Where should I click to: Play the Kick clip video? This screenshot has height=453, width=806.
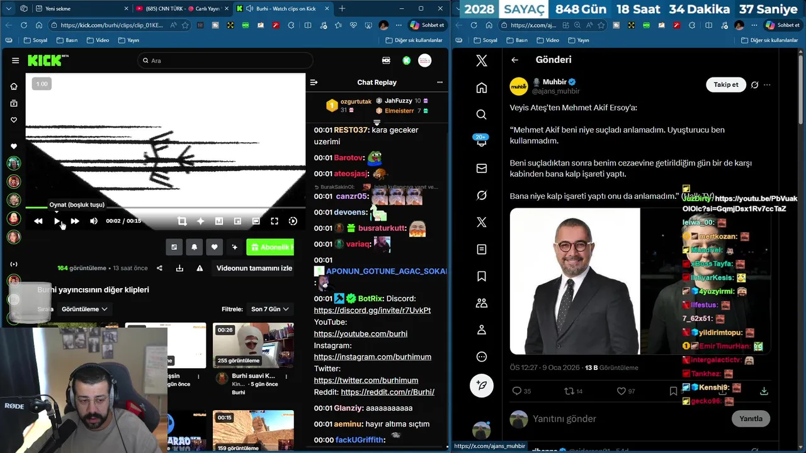[x=57, y=221]
